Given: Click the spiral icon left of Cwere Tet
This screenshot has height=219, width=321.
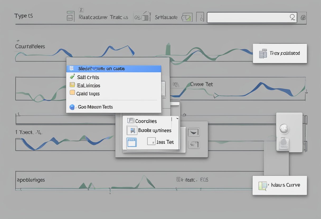Looking at the screenshot, I should tap(176, 84).
